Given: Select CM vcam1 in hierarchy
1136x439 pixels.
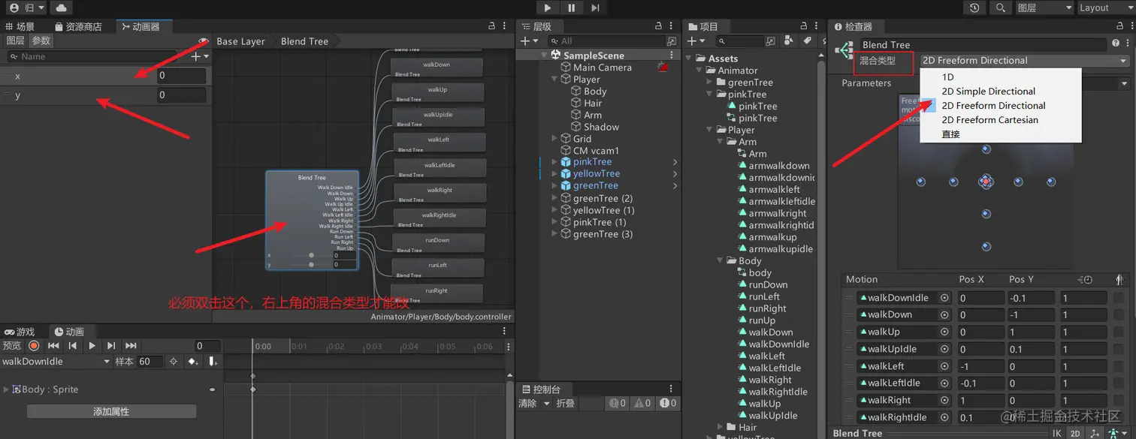Looking at the screenshot, I should (x=596, y=150).
